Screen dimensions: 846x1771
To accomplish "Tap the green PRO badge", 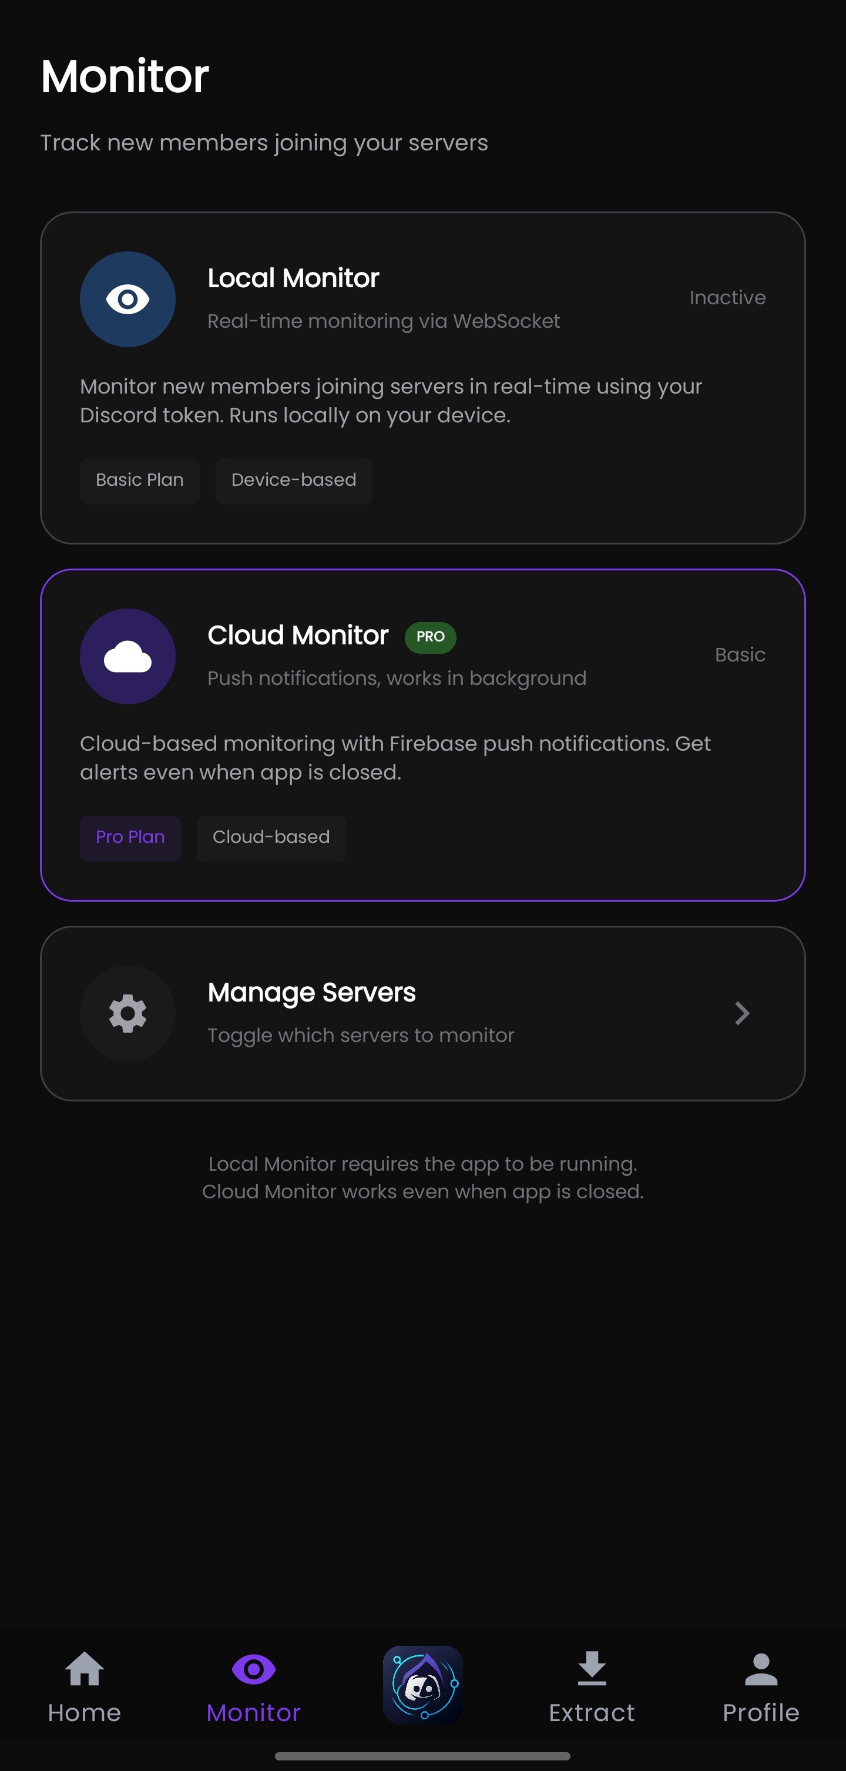I will (x=431, y=637).
